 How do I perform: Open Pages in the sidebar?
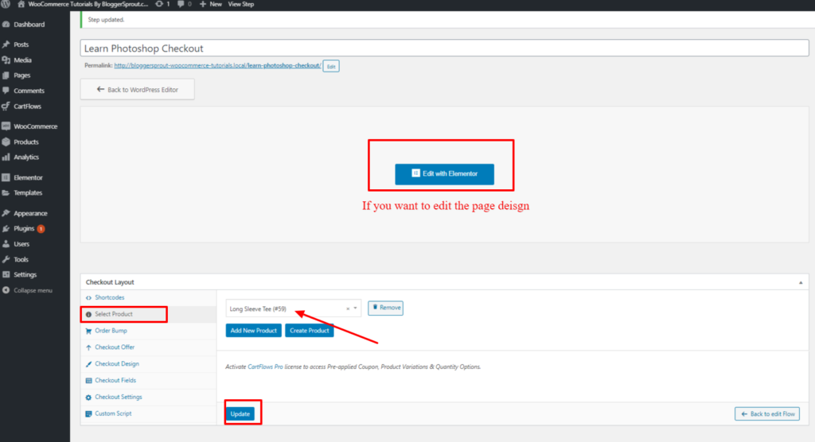tap(21, 76)
